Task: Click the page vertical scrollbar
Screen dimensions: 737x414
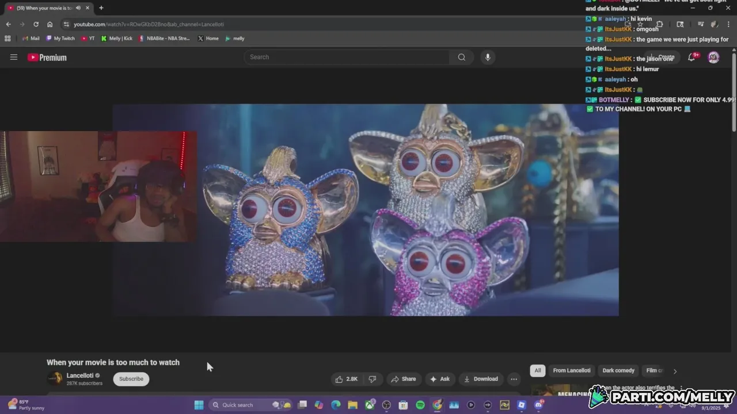Action: point(734,92)
